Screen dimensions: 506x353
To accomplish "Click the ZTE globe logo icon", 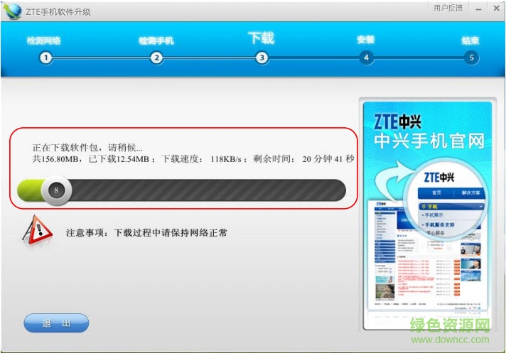I will [13, 11].
